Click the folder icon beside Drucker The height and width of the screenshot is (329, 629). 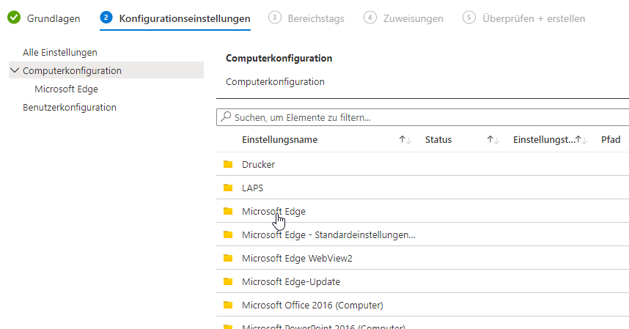(x=228, y=164)
